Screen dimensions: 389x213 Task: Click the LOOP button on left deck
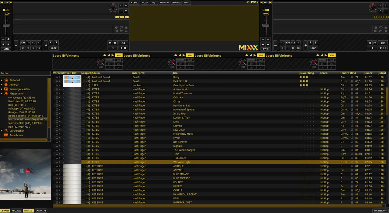[53, 48]
